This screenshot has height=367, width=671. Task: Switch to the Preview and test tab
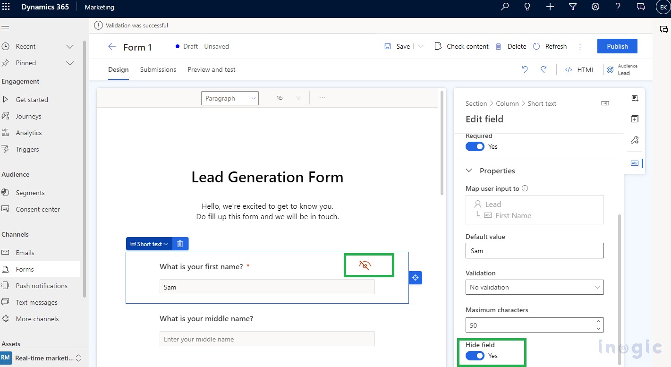click(212, 69)
